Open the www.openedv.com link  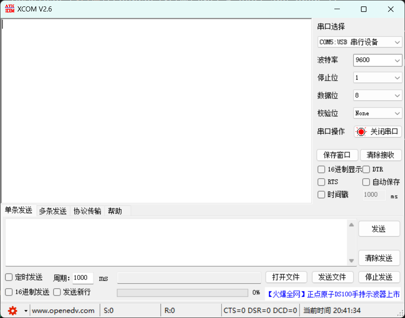pos(63,311)
